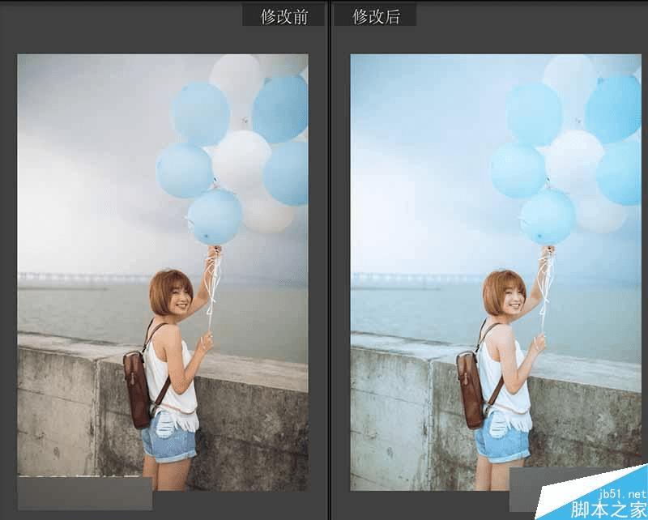The image size is (648, 520).
Task: Click the 脚本之家 logo text
Action: pos(608,509)
